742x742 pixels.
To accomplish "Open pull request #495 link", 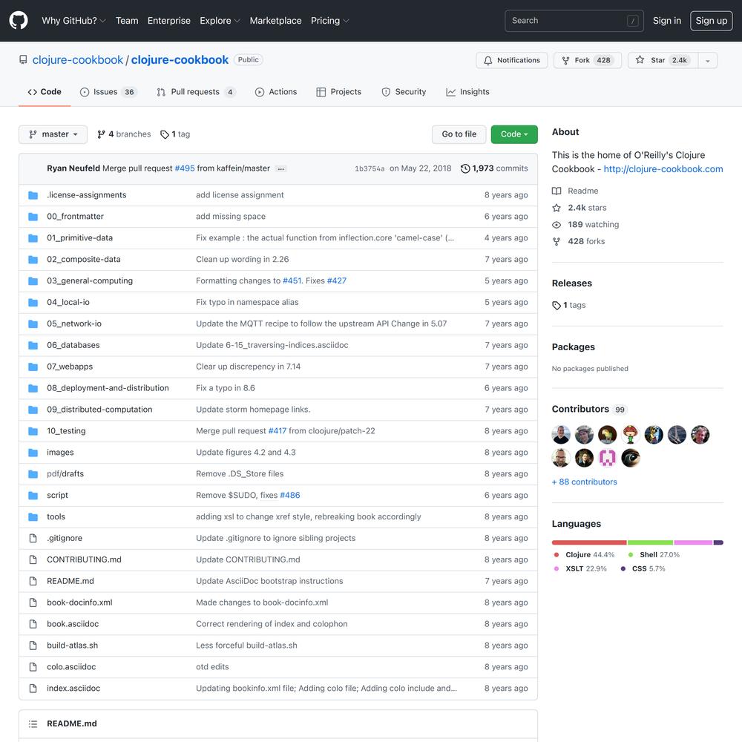I will coord(185,168).
